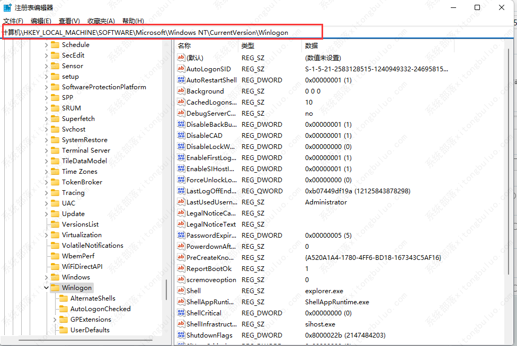The width and height of the screenshot is (517, 346).
Task: Click the tree pane vertical scrollbar
Action: click(x=167, y=289)
